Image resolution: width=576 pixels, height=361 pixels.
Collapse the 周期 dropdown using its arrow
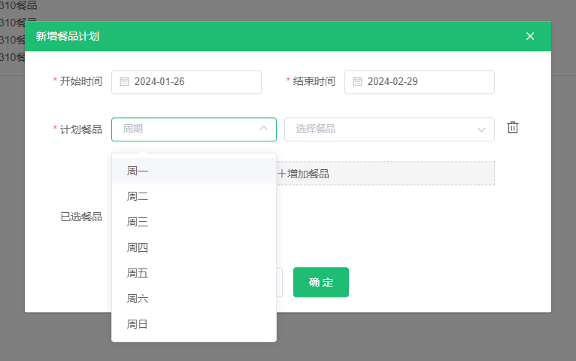pyautogui.click(x=263, y=129)
